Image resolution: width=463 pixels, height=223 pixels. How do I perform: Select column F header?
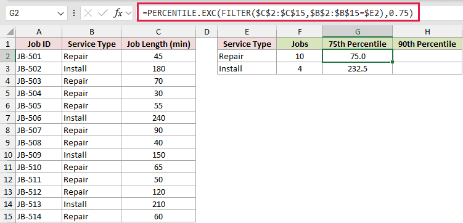click(300, 31)
